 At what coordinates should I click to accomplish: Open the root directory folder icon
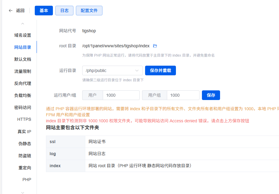click(x=155, y=46)
